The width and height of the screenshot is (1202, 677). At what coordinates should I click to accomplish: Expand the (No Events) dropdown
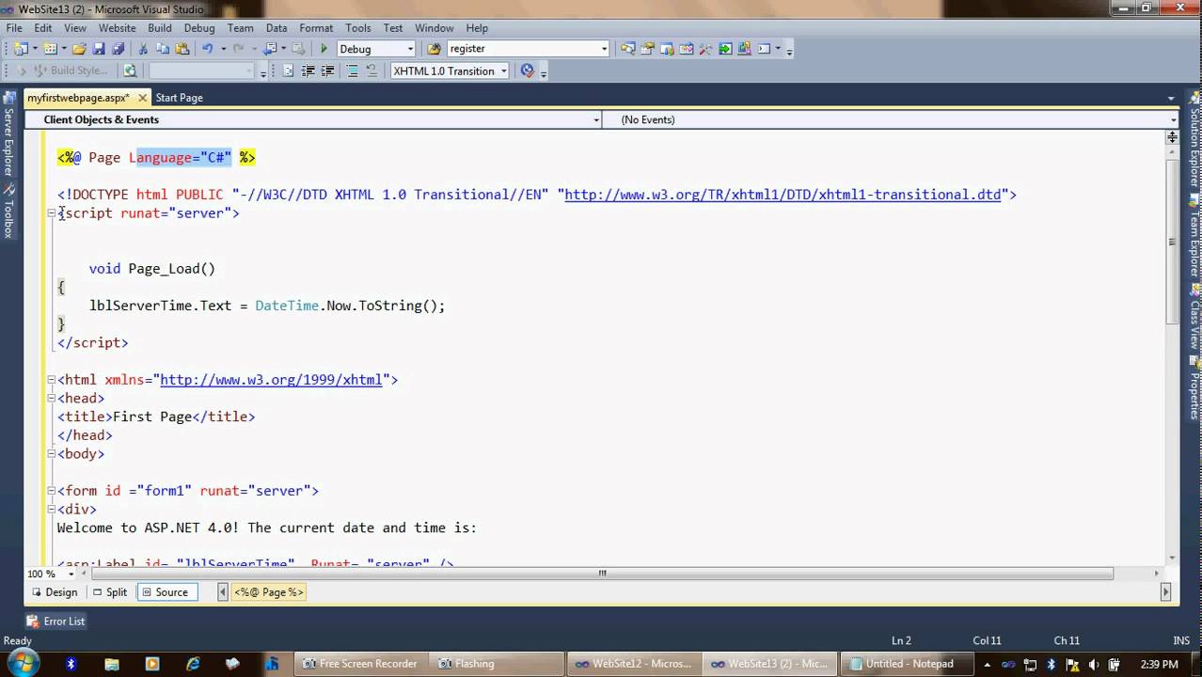coord(1173,120)
